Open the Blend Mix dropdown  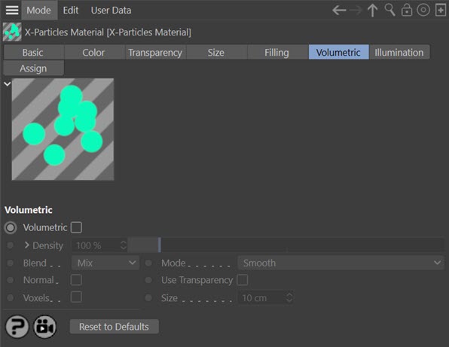(105, 263)
